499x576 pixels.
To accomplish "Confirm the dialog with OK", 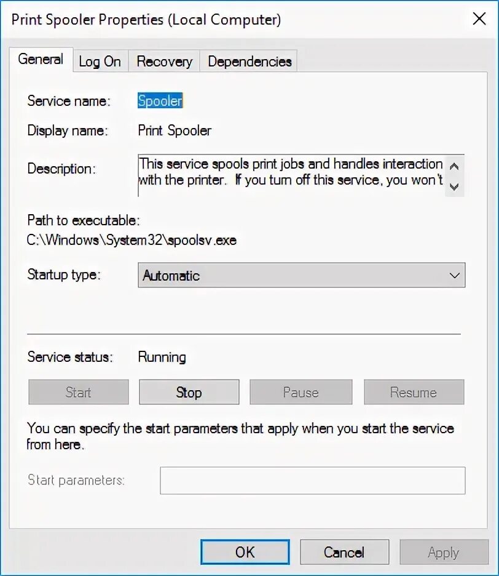I will point(245,552).
